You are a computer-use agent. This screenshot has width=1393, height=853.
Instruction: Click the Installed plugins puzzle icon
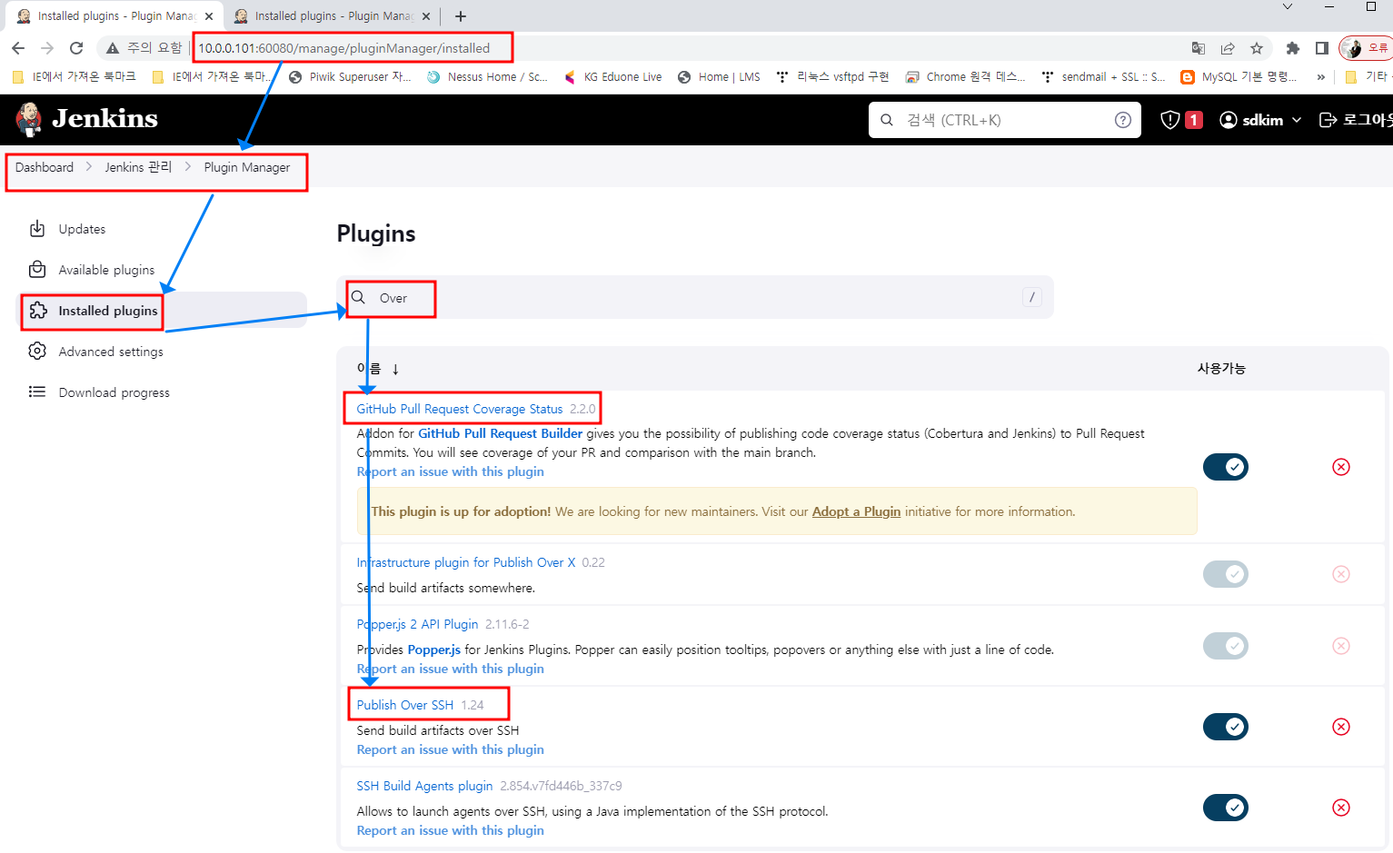pyautogui.click(x=37, y=311)
